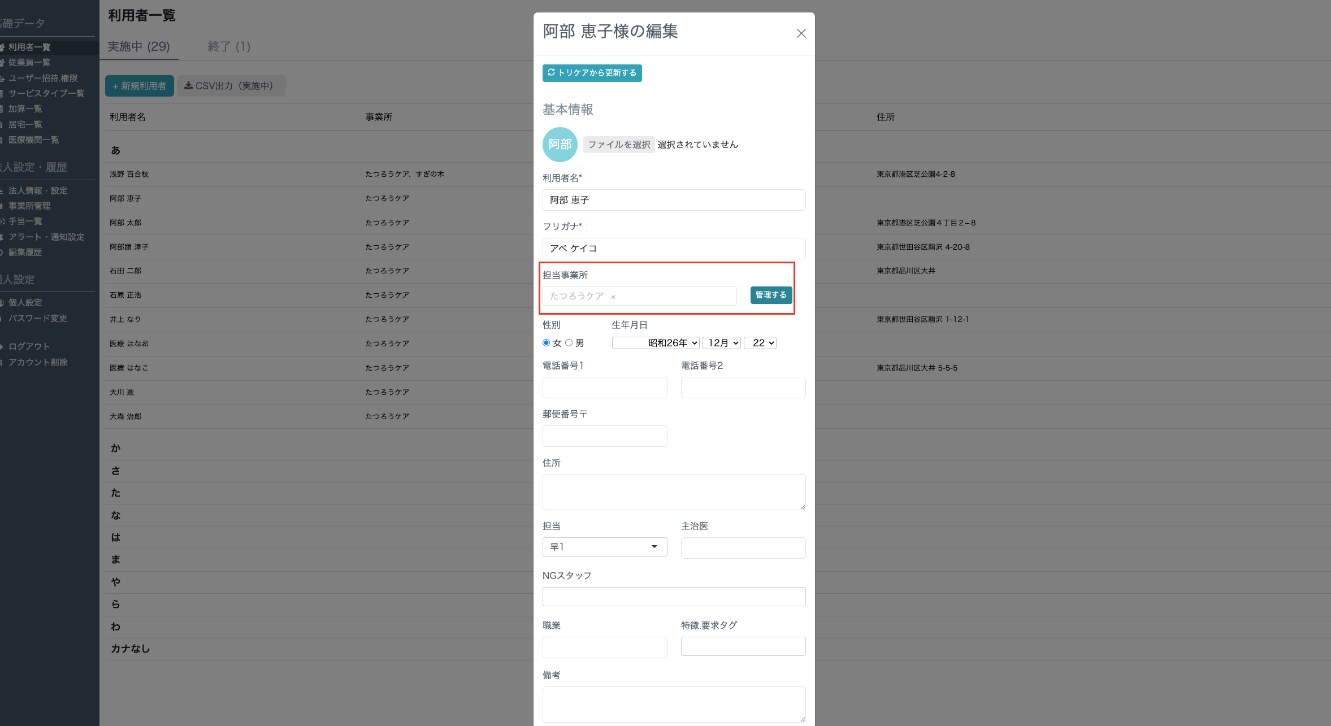
Task: Click the 新規利用者 plus button
Action: point(139,86)
